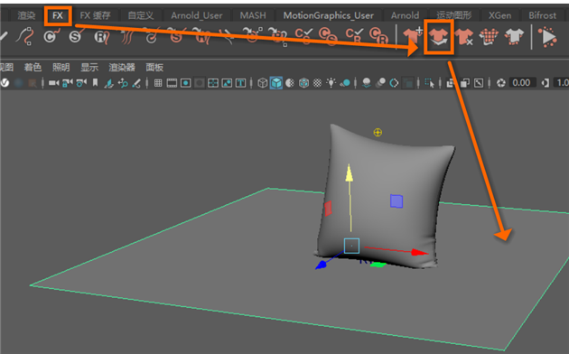Select the MotionGraphics_User shelf tab
This screenshot has height=354, width=569.
tap(329, 15)
